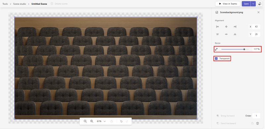Click the Scenebackground.png file name
265x129 pixels.
pos(232,12)
